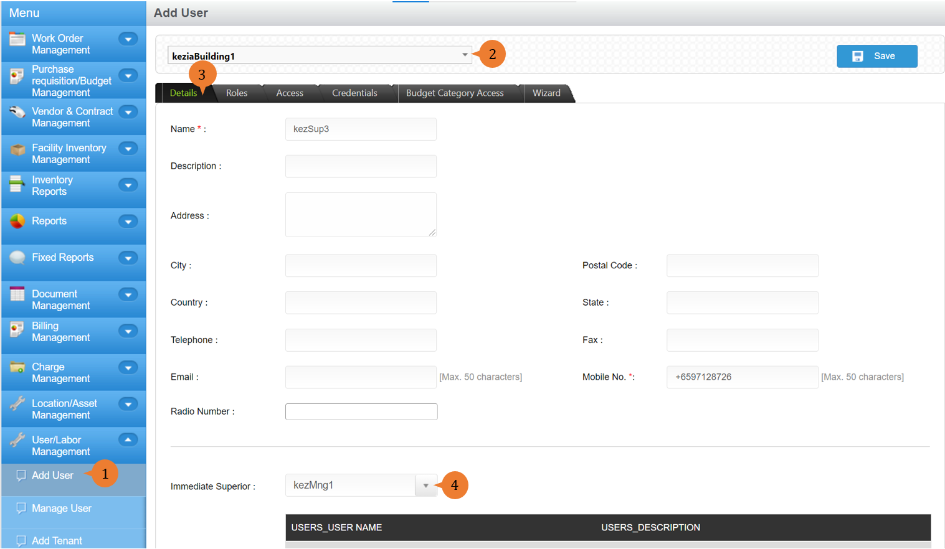Click the Mobile No. field
Screen dimensions: 945x549
743,377
